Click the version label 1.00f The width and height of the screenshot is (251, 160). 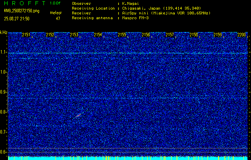point(55,3)
